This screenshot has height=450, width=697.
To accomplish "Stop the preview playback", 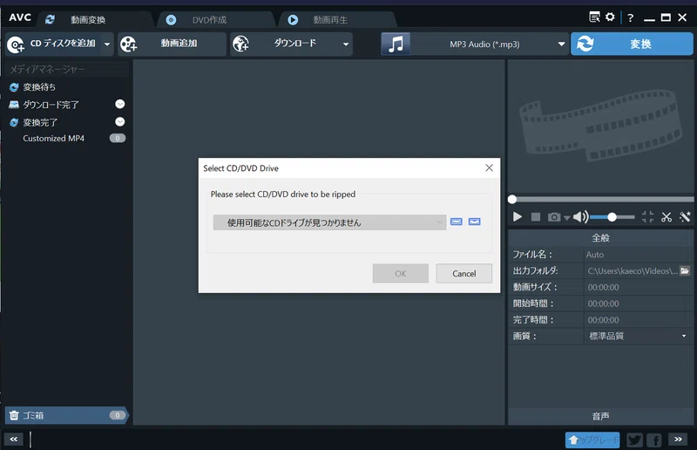I will (x=536, y=217).
